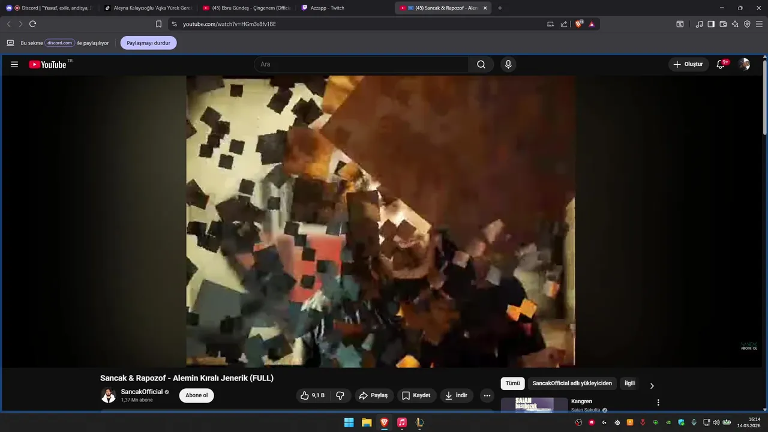Click Kaydet save button
Viewport: 768px width, 432px height.
pyautogui.click(x=416, y=395)
